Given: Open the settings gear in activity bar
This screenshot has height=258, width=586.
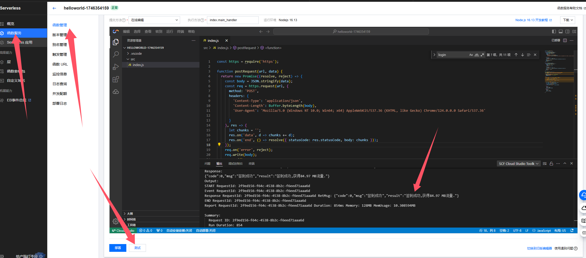Looking at the screenshot, I should pos(115,221).
